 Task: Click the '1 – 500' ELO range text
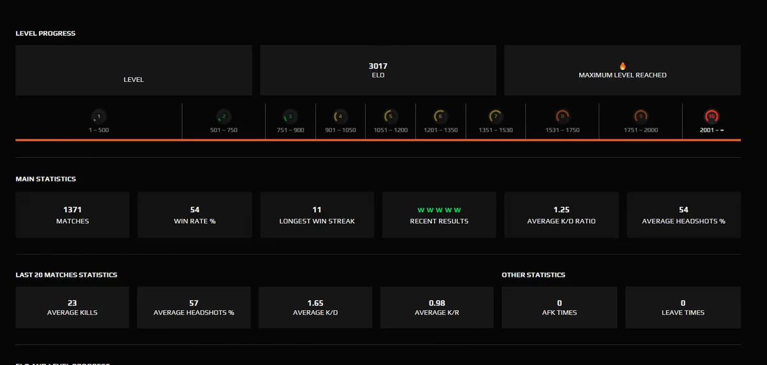point(98,130)
